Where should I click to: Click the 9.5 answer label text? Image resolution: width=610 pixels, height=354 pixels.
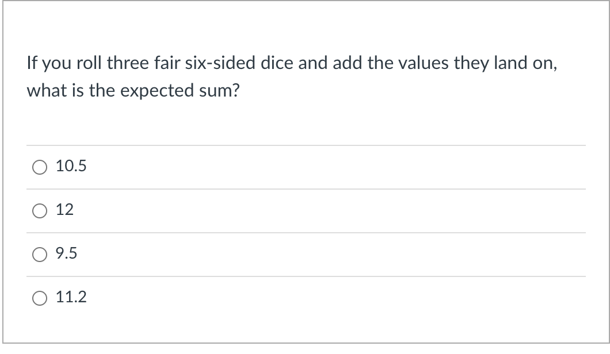coord(67,254)
